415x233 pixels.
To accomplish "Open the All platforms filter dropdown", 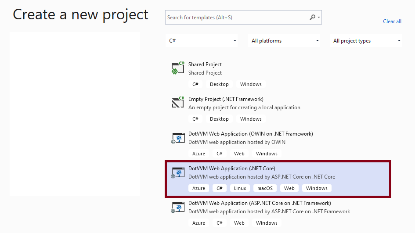I will 284,41.
